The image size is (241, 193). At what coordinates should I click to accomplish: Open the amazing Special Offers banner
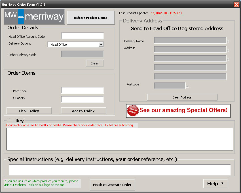[178, 111]
